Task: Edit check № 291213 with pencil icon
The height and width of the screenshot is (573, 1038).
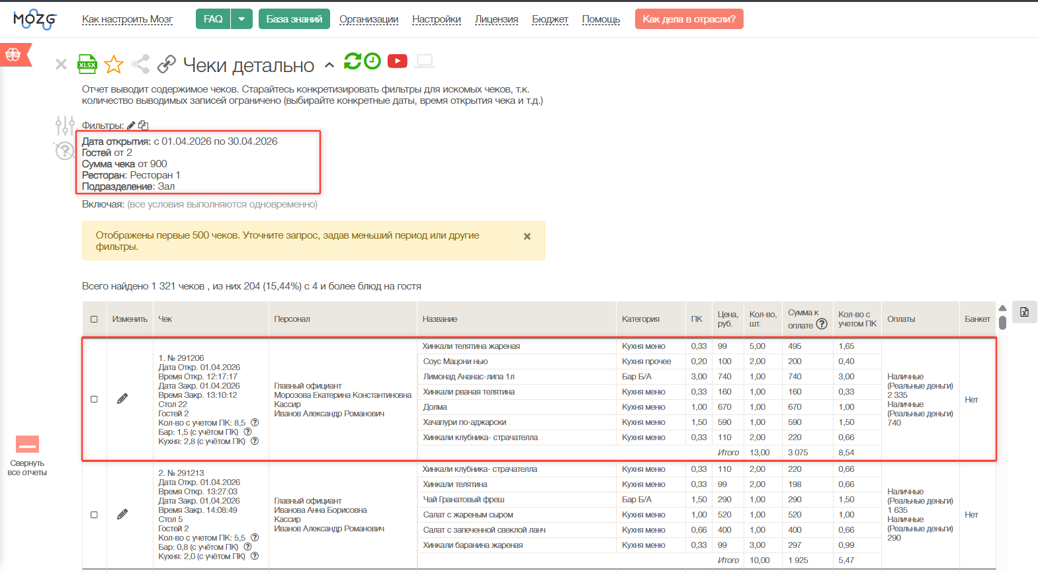Action: click(122, 514)
